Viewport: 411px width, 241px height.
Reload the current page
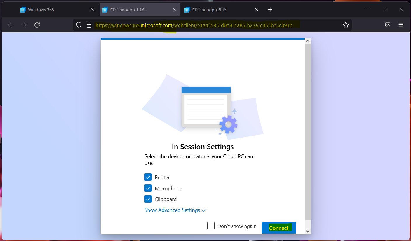click(x=37, y=25)
